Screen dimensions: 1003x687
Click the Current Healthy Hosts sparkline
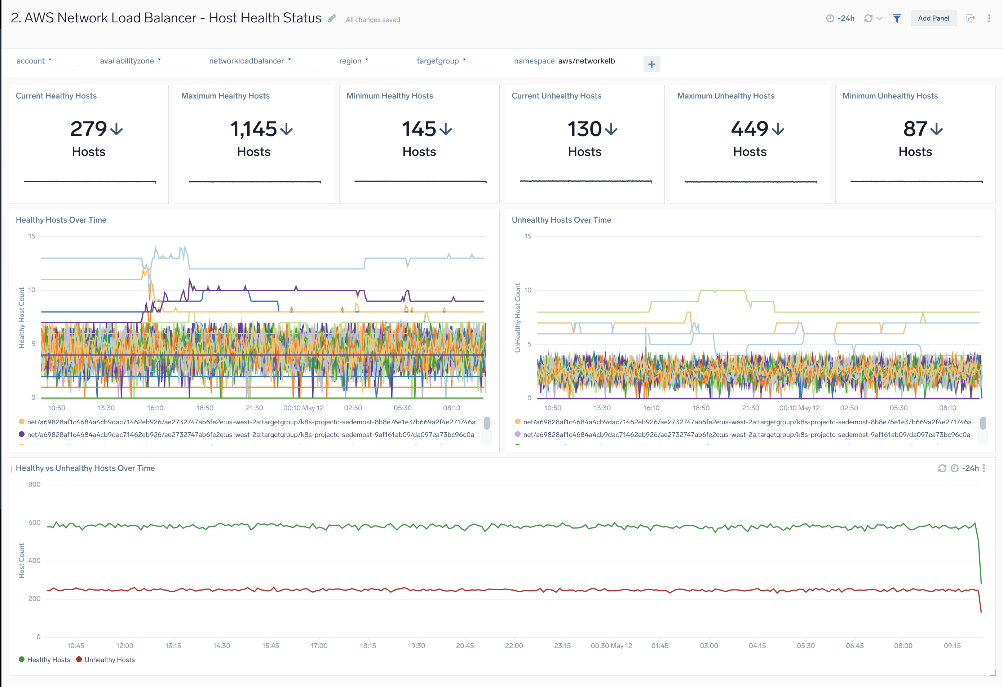90,182
